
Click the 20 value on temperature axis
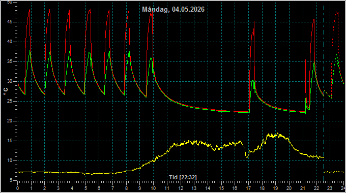tap(10, 121)
